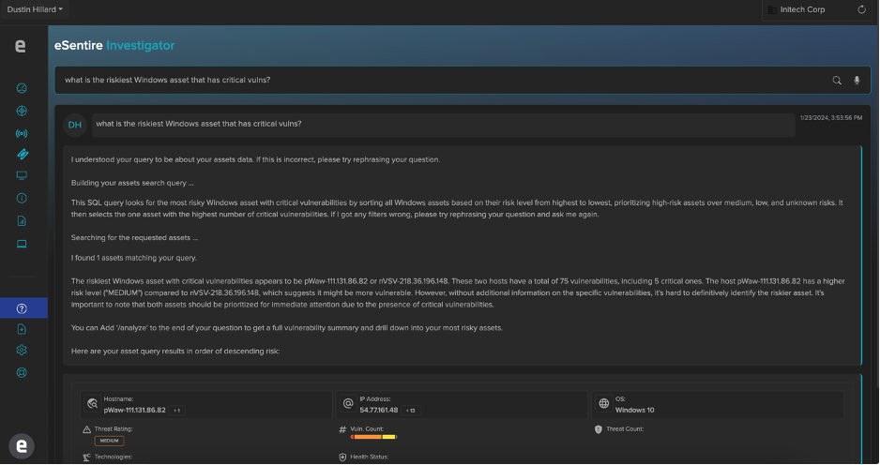Open the chart report document icon in sidebar

pyautogui.click(x=22, y=221)
